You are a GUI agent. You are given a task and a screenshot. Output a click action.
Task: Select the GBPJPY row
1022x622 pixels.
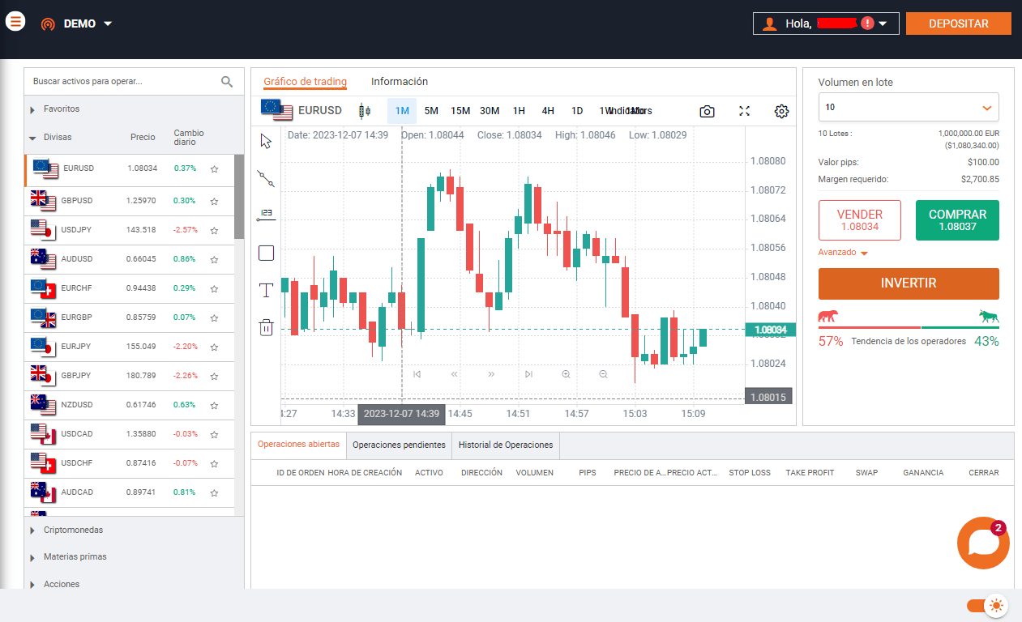coord(130,375)
